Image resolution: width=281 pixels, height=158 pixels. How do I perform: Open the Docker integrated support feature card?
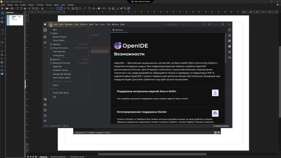[x=168, y=115]
